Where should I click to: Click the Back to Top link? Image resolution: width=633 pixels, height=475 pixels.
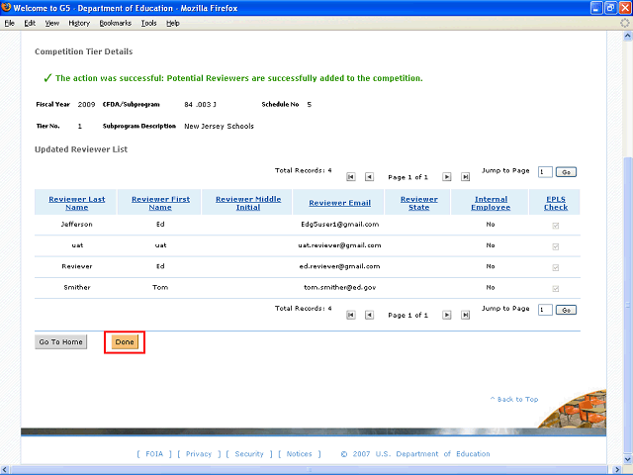coord(514,399)
